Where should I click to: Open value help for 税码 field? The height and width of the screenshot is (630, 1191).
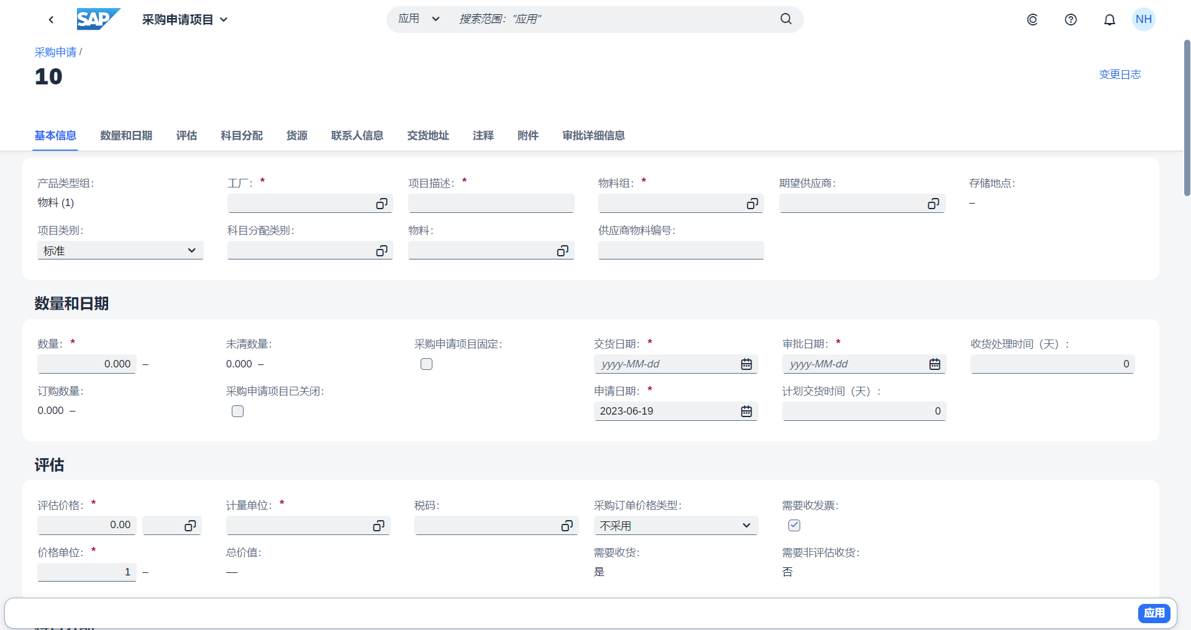(x=566, y=525)
